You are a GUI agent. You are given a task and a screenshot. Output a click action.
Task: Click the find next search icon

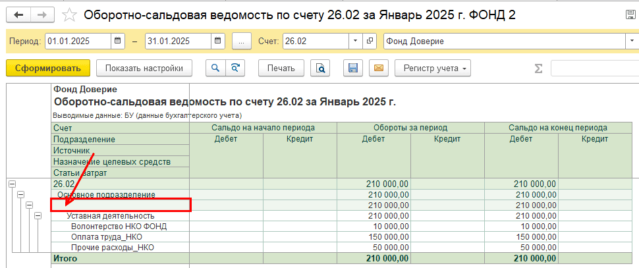(235, 68)
